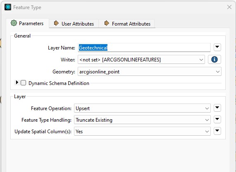The image size is (236, 172).
Task: Enable the Dynamic Schema Definition checkbox
Action: click(23, 83)
